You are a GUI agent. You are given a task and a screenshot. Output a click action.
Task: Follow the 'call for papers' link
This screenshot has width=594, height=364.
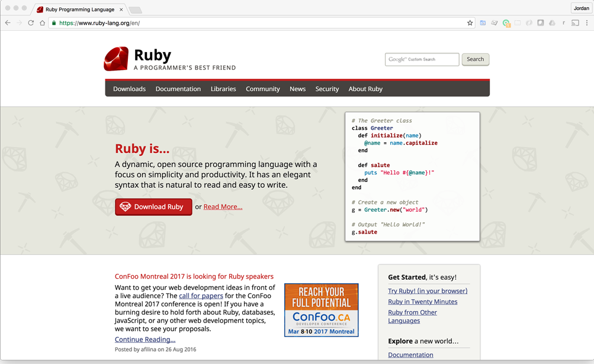201,296
